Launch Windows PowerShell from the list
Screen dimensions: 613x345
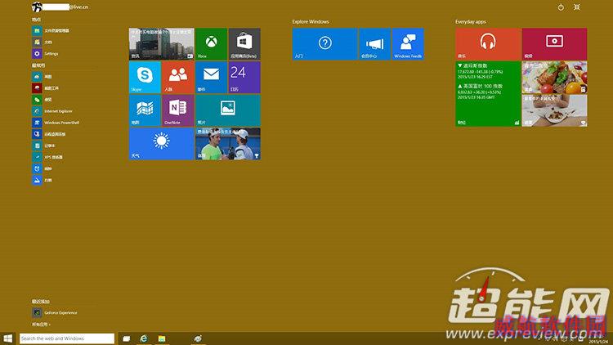[56, 123]
